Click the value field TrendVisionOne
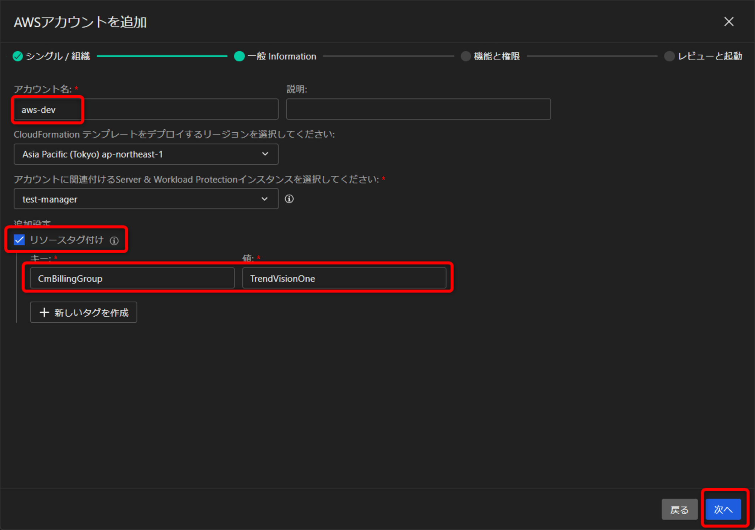Image resolution: width=755 pixels, height=530 pixels. point(344,278)
